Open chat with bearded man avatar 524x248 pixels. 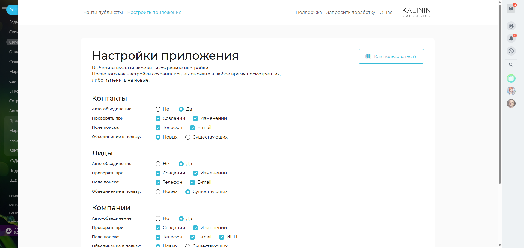511,103
